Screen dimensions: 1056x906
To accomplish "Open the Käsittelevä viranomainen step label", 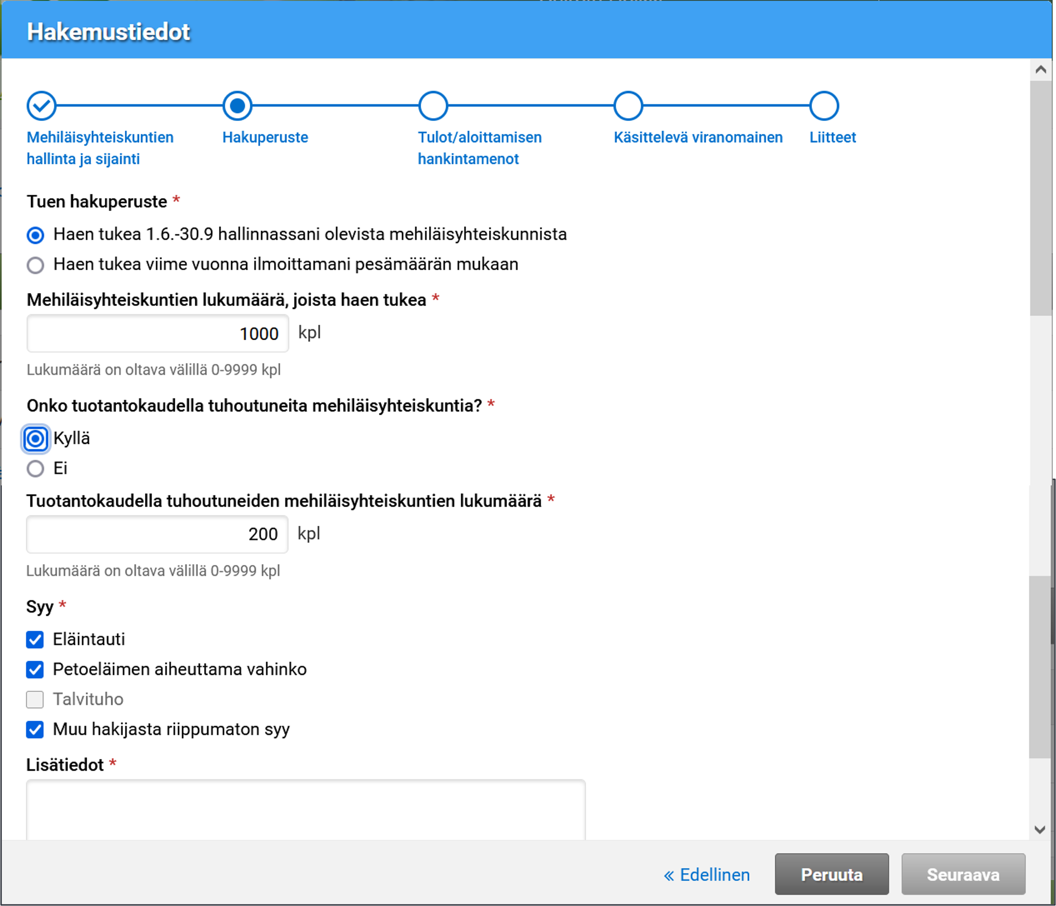I will tap(698, 137).
